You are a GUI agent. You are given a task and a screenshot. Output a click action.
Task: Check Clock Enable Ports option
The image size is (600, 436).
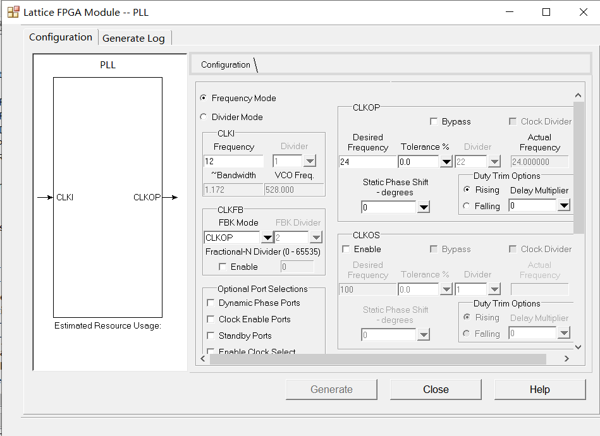click(211, 319)
